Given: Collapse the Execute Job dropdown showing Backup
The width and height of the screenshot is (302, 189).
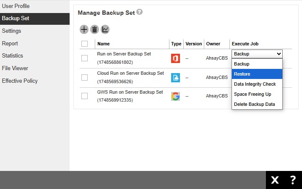Looking at the screenshot, I should click(x=257, y=54).
